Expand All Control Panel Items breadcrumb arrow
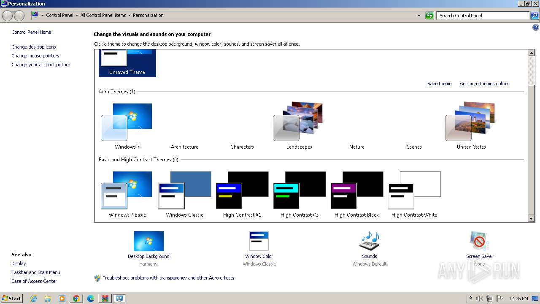540x304 pixels. 130,16
